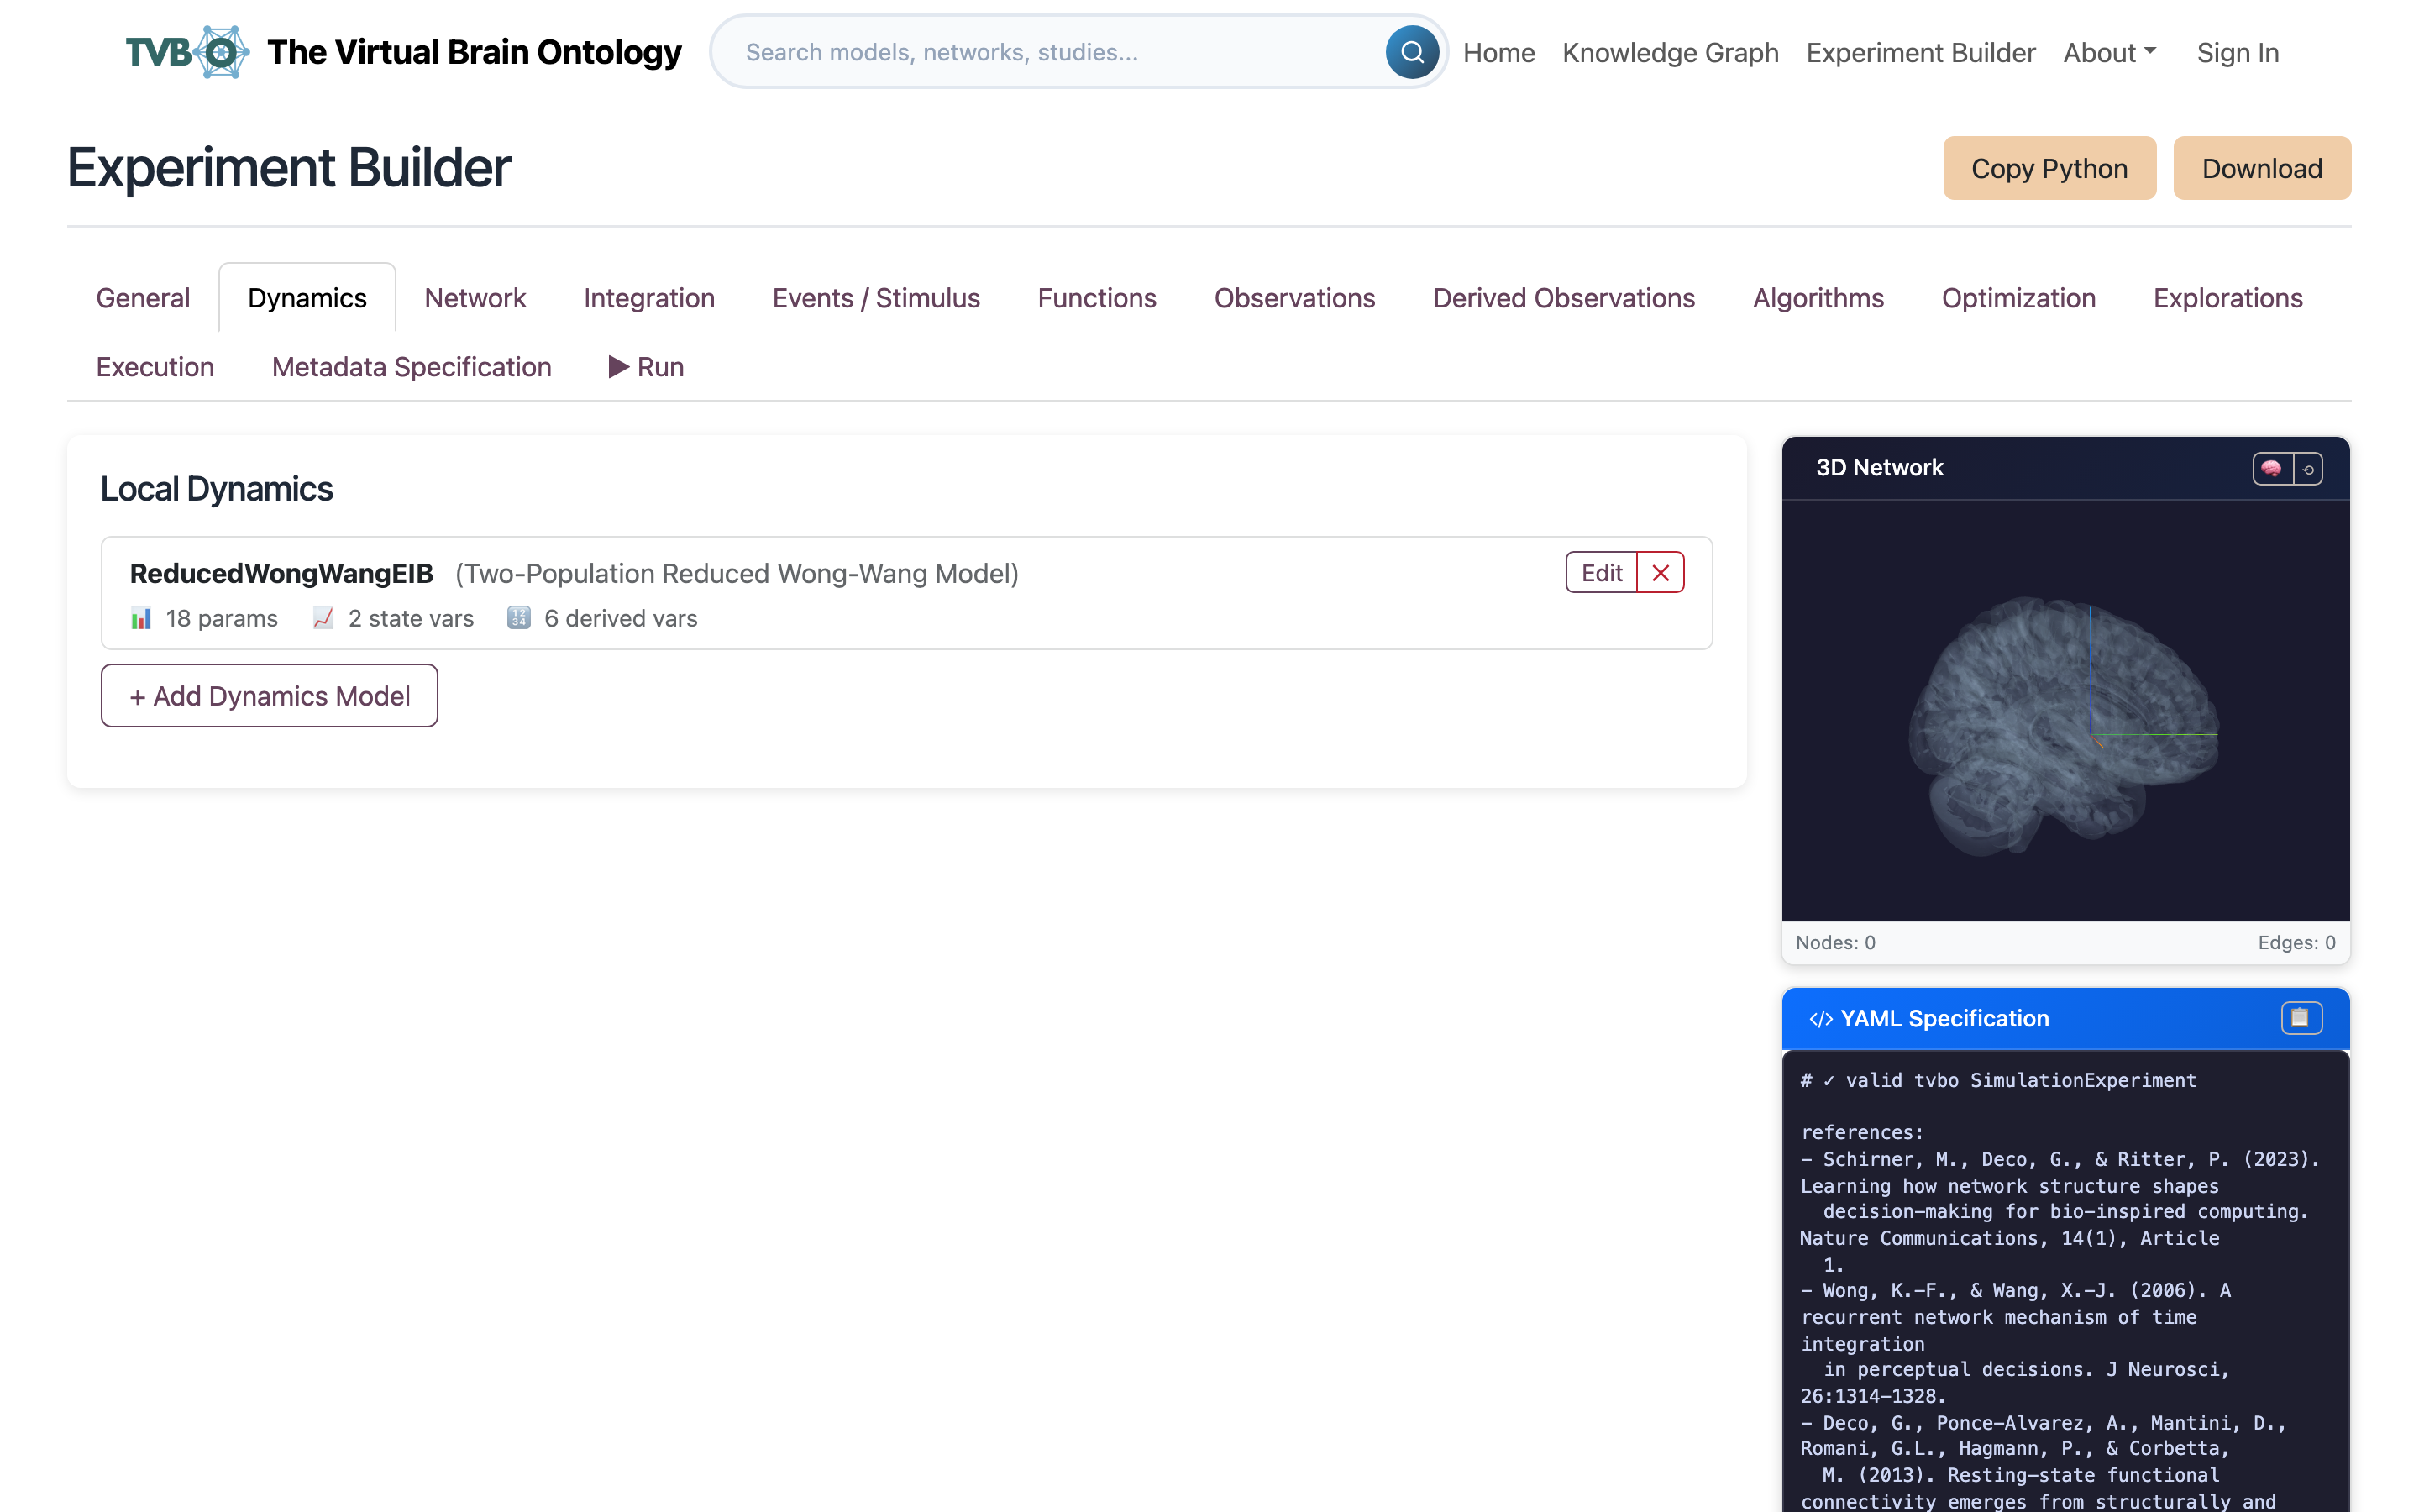
Task: Click the 'references:' YAML line
Action: click(x=1862, y=1133)
